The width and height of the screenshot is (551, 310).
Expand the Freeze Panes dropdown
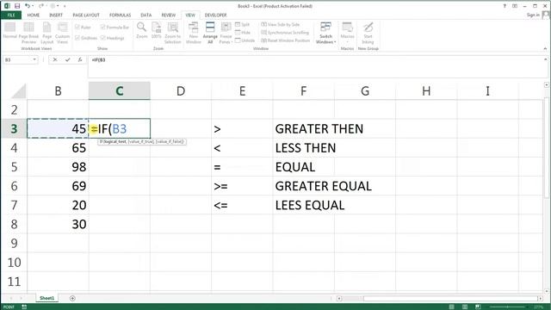tap(226, 33)
